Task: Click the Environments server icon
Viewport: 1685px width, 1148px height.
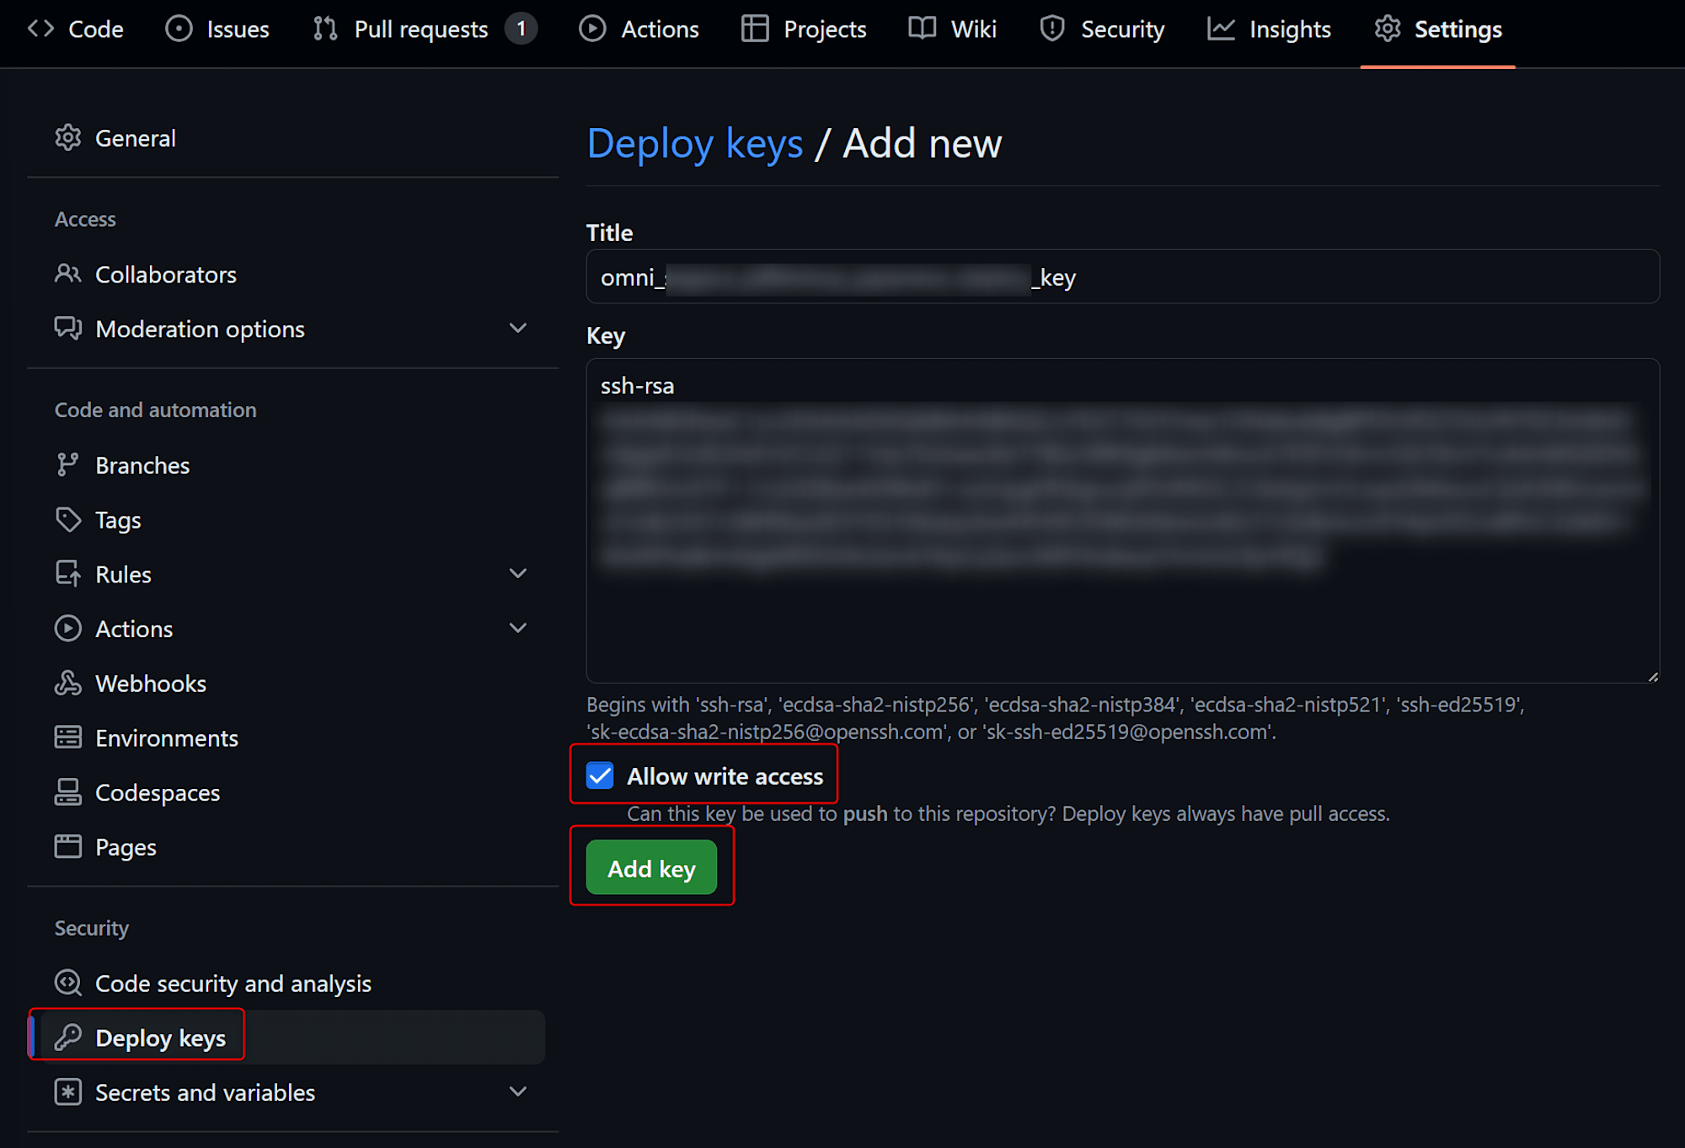Action: click(x=67, y=738)
